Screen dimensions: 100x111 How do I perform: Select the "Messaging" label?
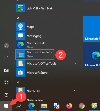(34, 36)
